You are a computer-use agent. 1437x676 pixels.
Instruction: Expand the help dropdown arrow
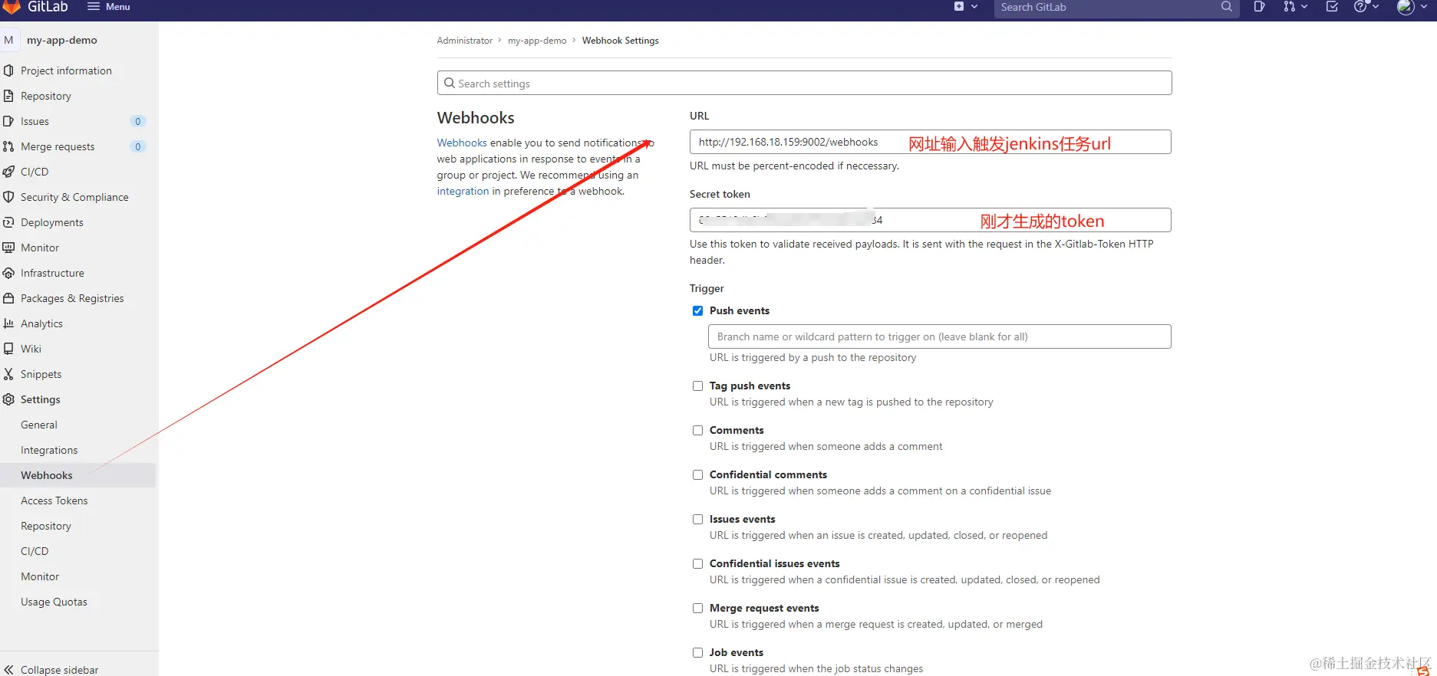[x=1376, y=7]
